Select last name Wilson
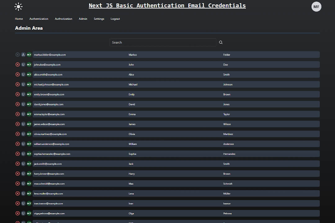335x223 pixels. point(227,124)
